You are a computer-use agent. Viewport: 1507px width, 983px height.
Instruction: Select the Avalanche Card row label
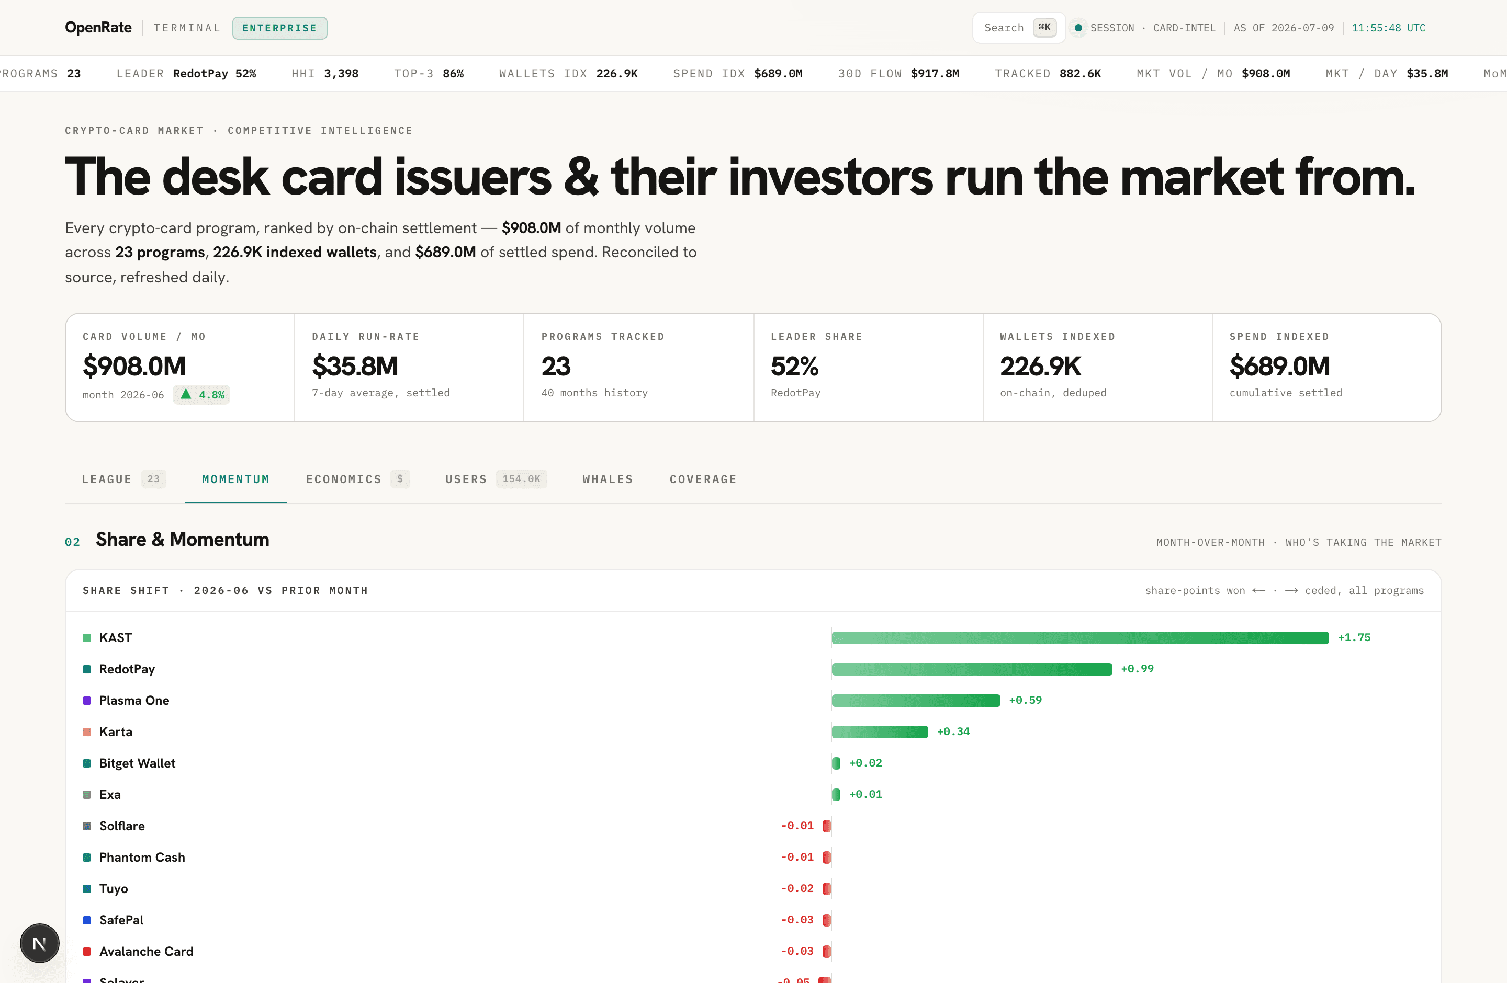147,952
